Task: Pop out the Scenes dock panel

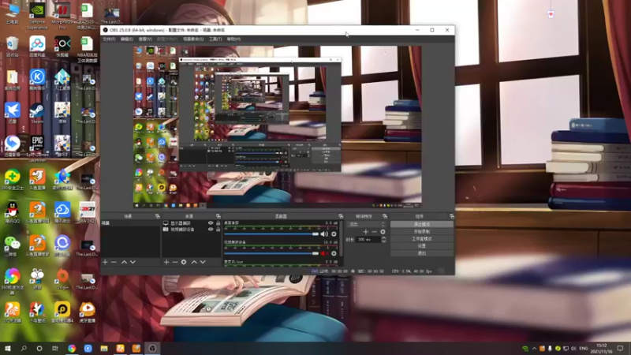Action: [157, 216]
